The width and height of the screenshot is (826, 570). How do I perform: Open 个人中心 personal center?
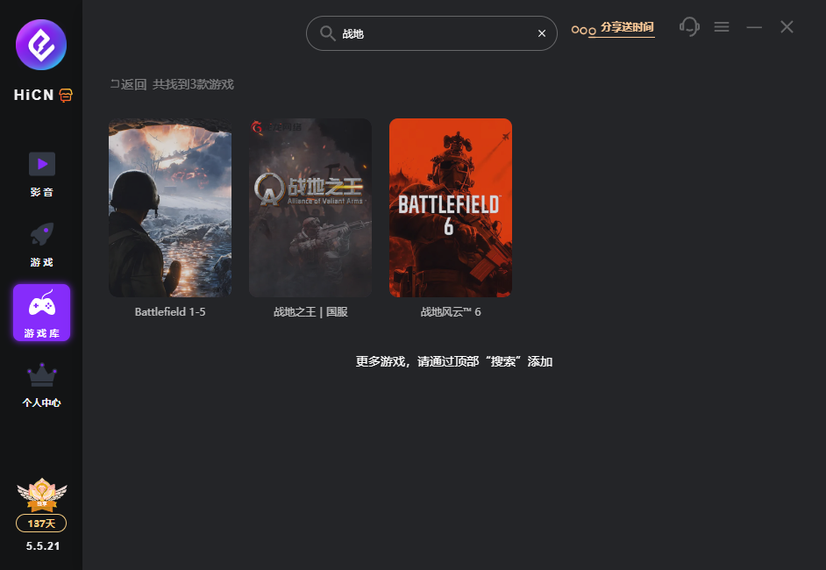pos(41,384)
